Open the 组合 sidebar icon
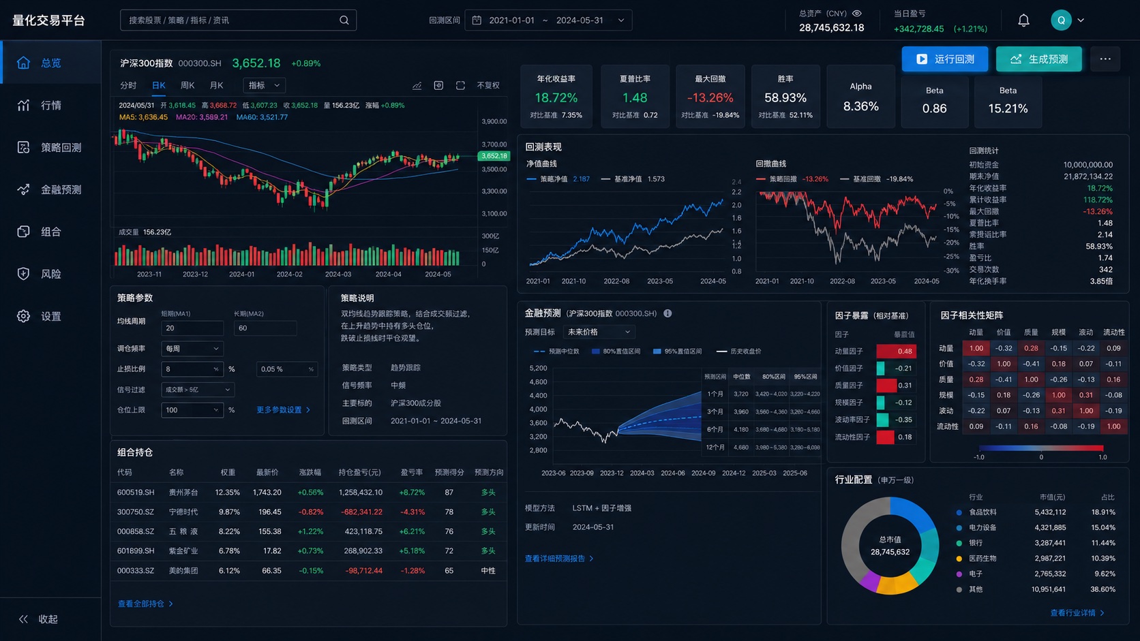Image resolution: width=1140 pixels, height=641 pixels. (23, 232)
